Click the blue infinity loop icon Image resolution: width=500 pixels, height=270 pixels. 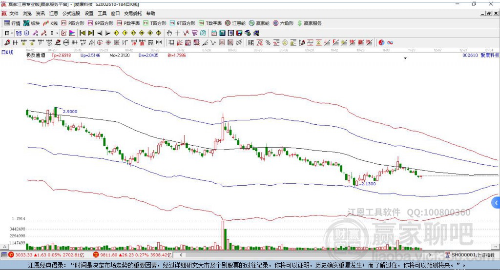point(390,42)
